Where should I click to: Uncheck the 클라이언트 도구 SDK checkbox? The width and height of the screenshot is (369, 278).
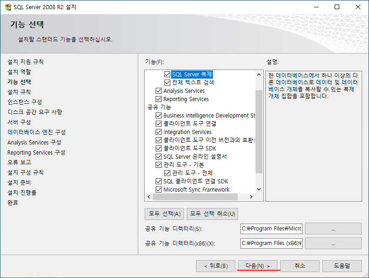click(x=158, y=148)
